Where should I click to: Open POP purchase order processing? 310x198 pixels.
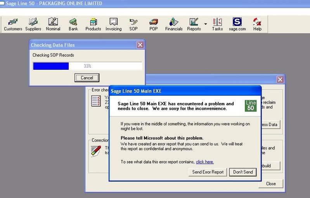click(153, 24)
